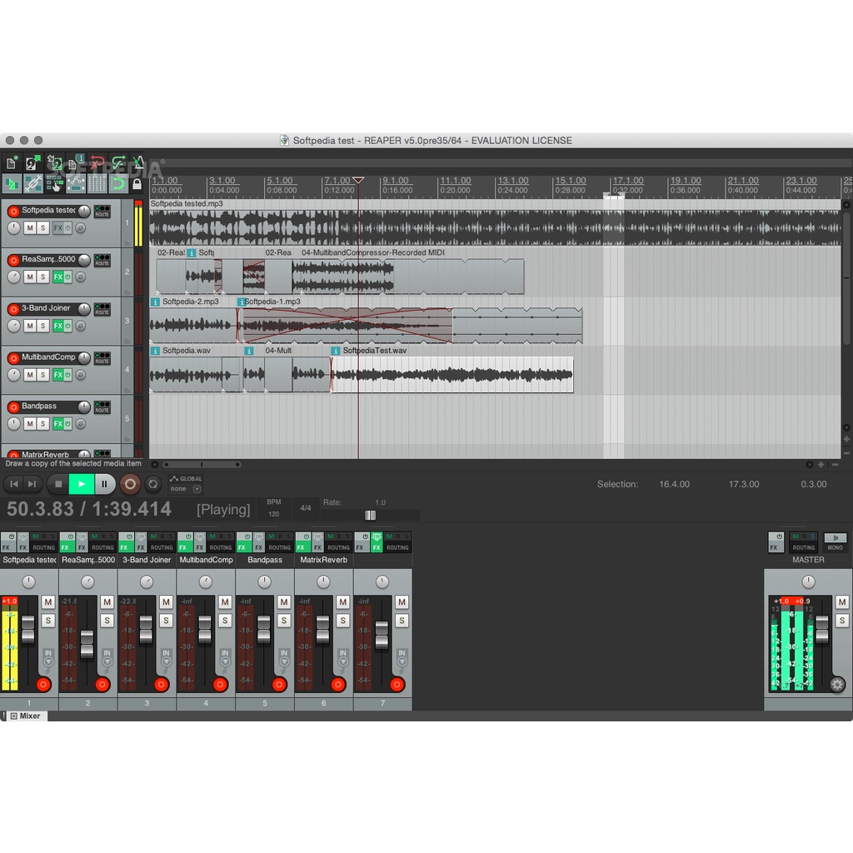Viewport: 853px width, 853px height.
Task: Open the 4/4 time signature selector
Action: 306,507
